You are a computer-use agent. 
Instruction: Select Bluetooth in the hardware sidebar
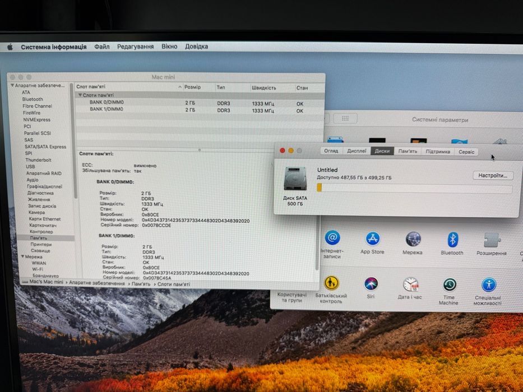coord(33,99)
